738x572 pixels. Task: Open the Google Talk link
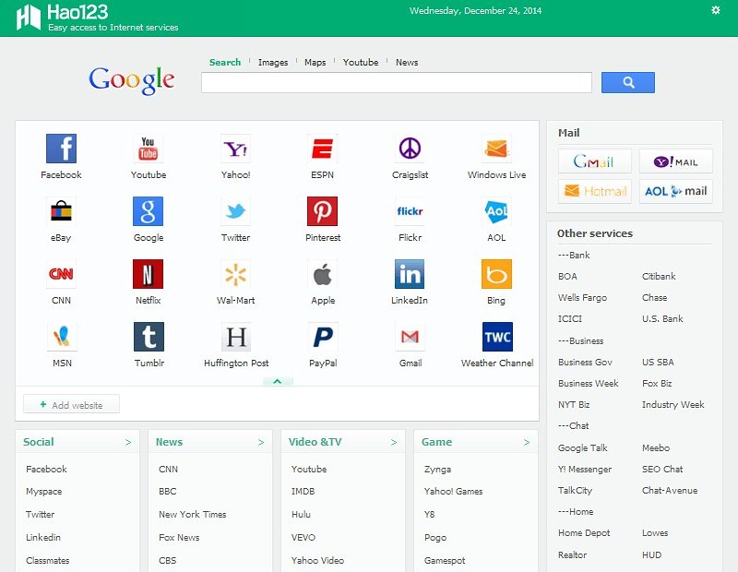pos(582,447)
